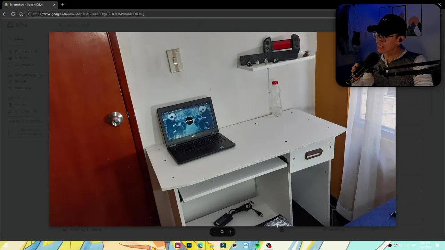
Task: Open Photoshop from the taskbar
Action: [189, 245]
